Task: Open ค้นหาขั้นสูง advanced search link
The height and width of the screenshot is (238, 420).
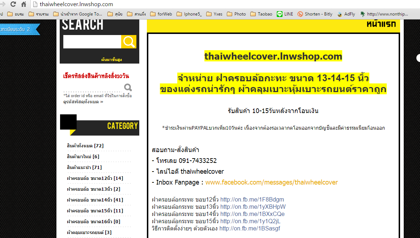Action: tap(111, 59)
